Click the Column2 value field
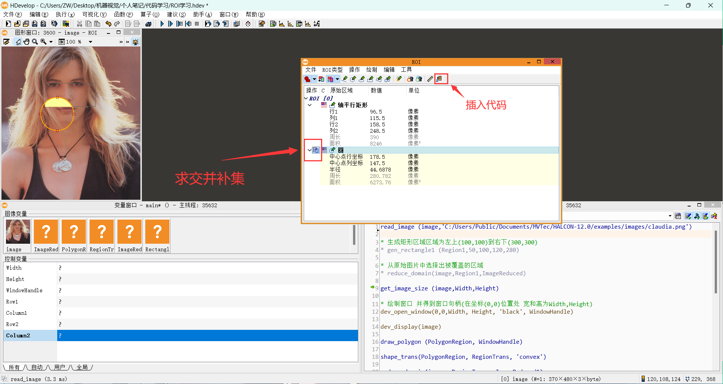This screenshot has width=723, height=384. click(207, 335)
